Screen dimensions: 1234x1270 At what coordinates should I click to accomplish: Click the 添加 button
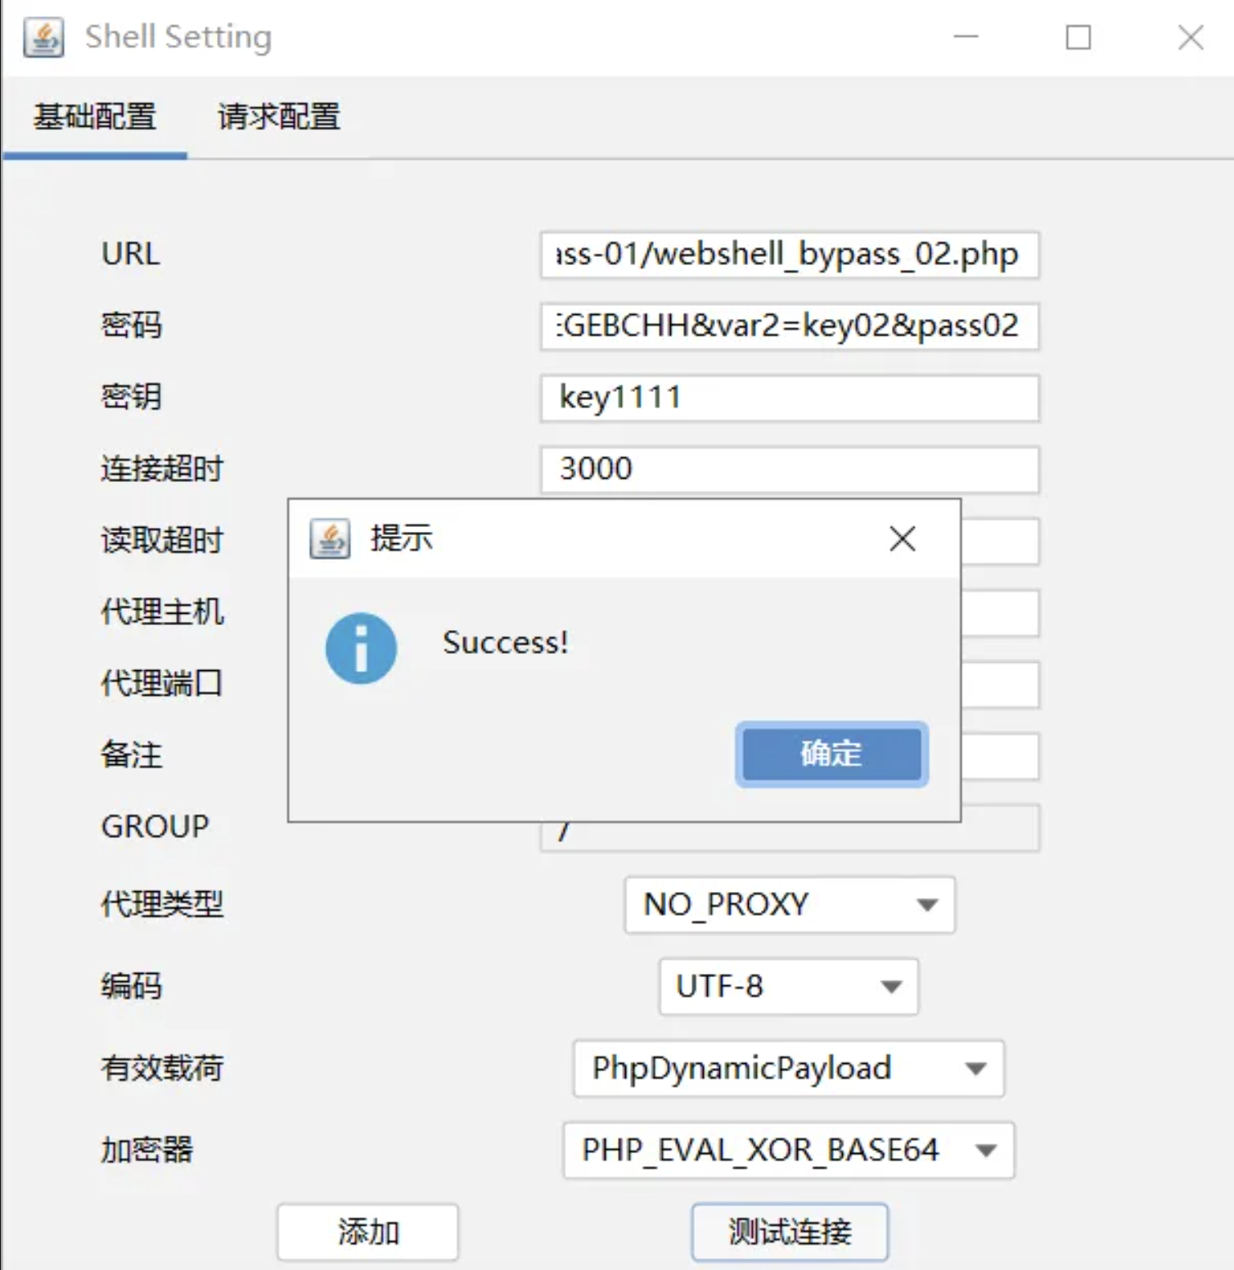(367, 1232)
